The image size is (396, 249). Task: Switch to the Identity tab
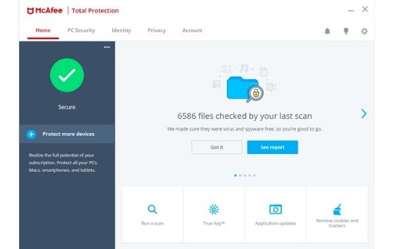tap(121, 30)
